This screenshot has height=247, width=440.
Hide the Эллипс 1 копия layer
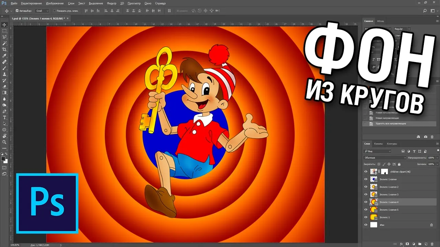pos(366,179)
